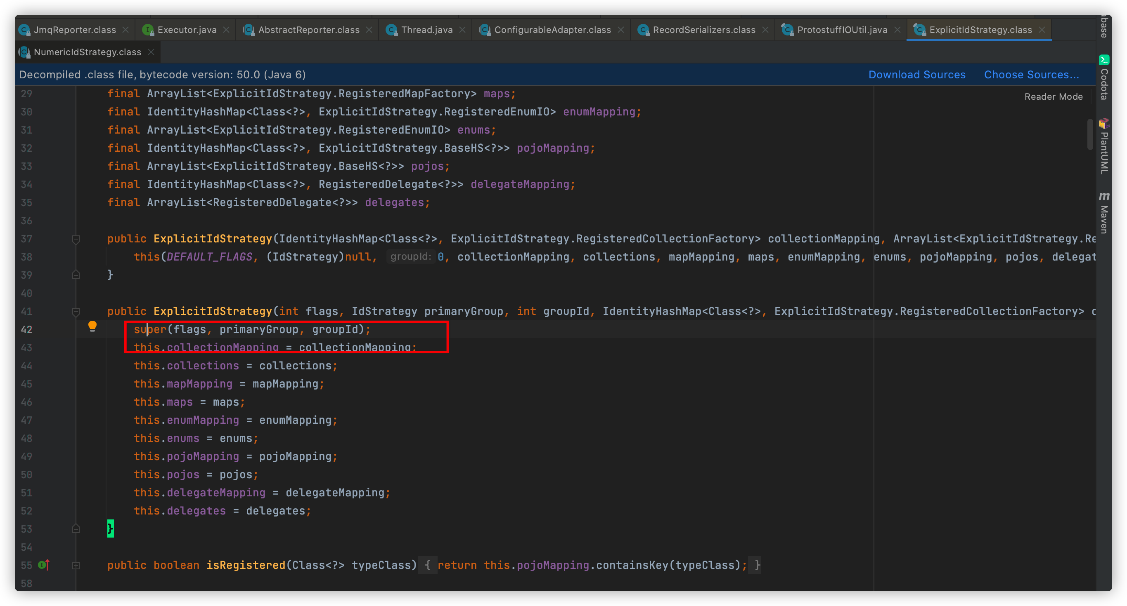Click the editor vertical scrollbar thumb
The height and width of the screenshot is (606, 1127).
pyautogui.click(x=1090, y=134)
